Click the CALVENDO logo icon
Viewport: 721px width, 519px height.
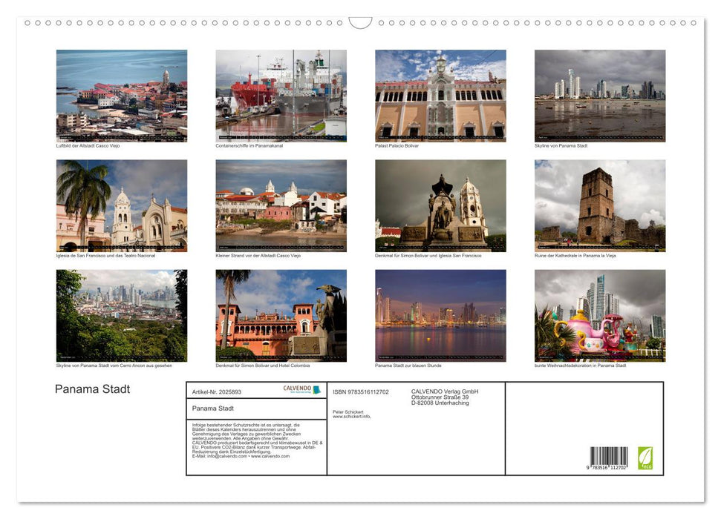tap(297, 389)
